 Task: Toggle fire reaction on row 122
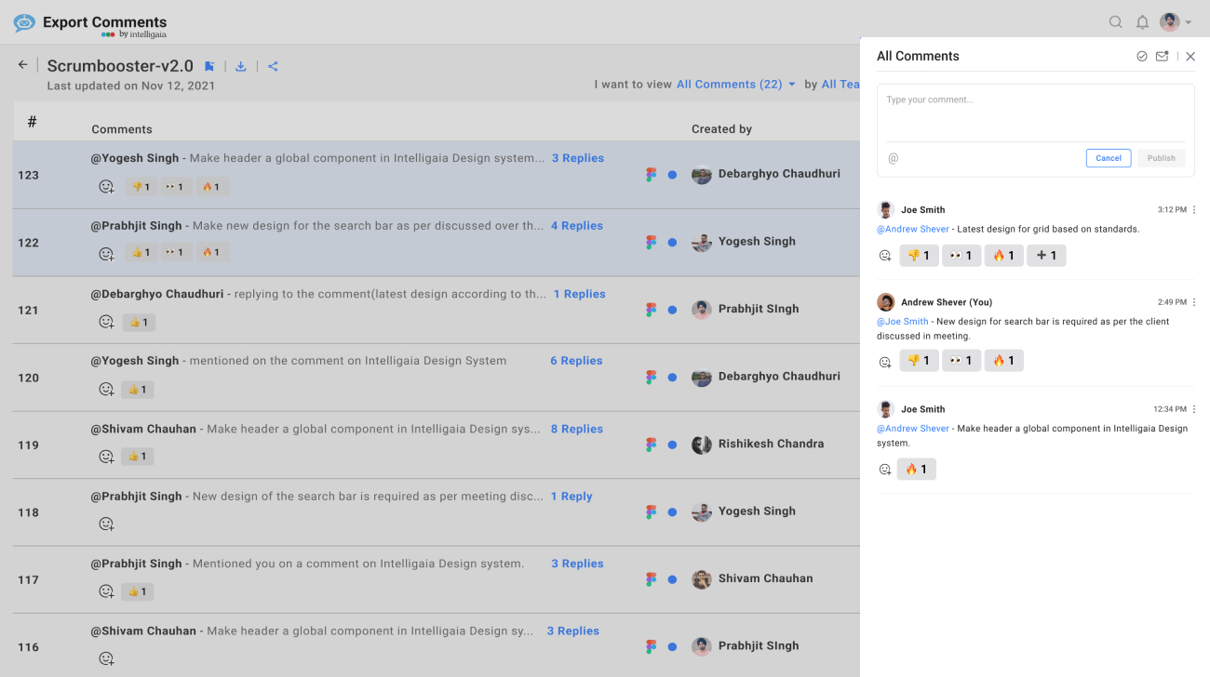pos(211,252)
